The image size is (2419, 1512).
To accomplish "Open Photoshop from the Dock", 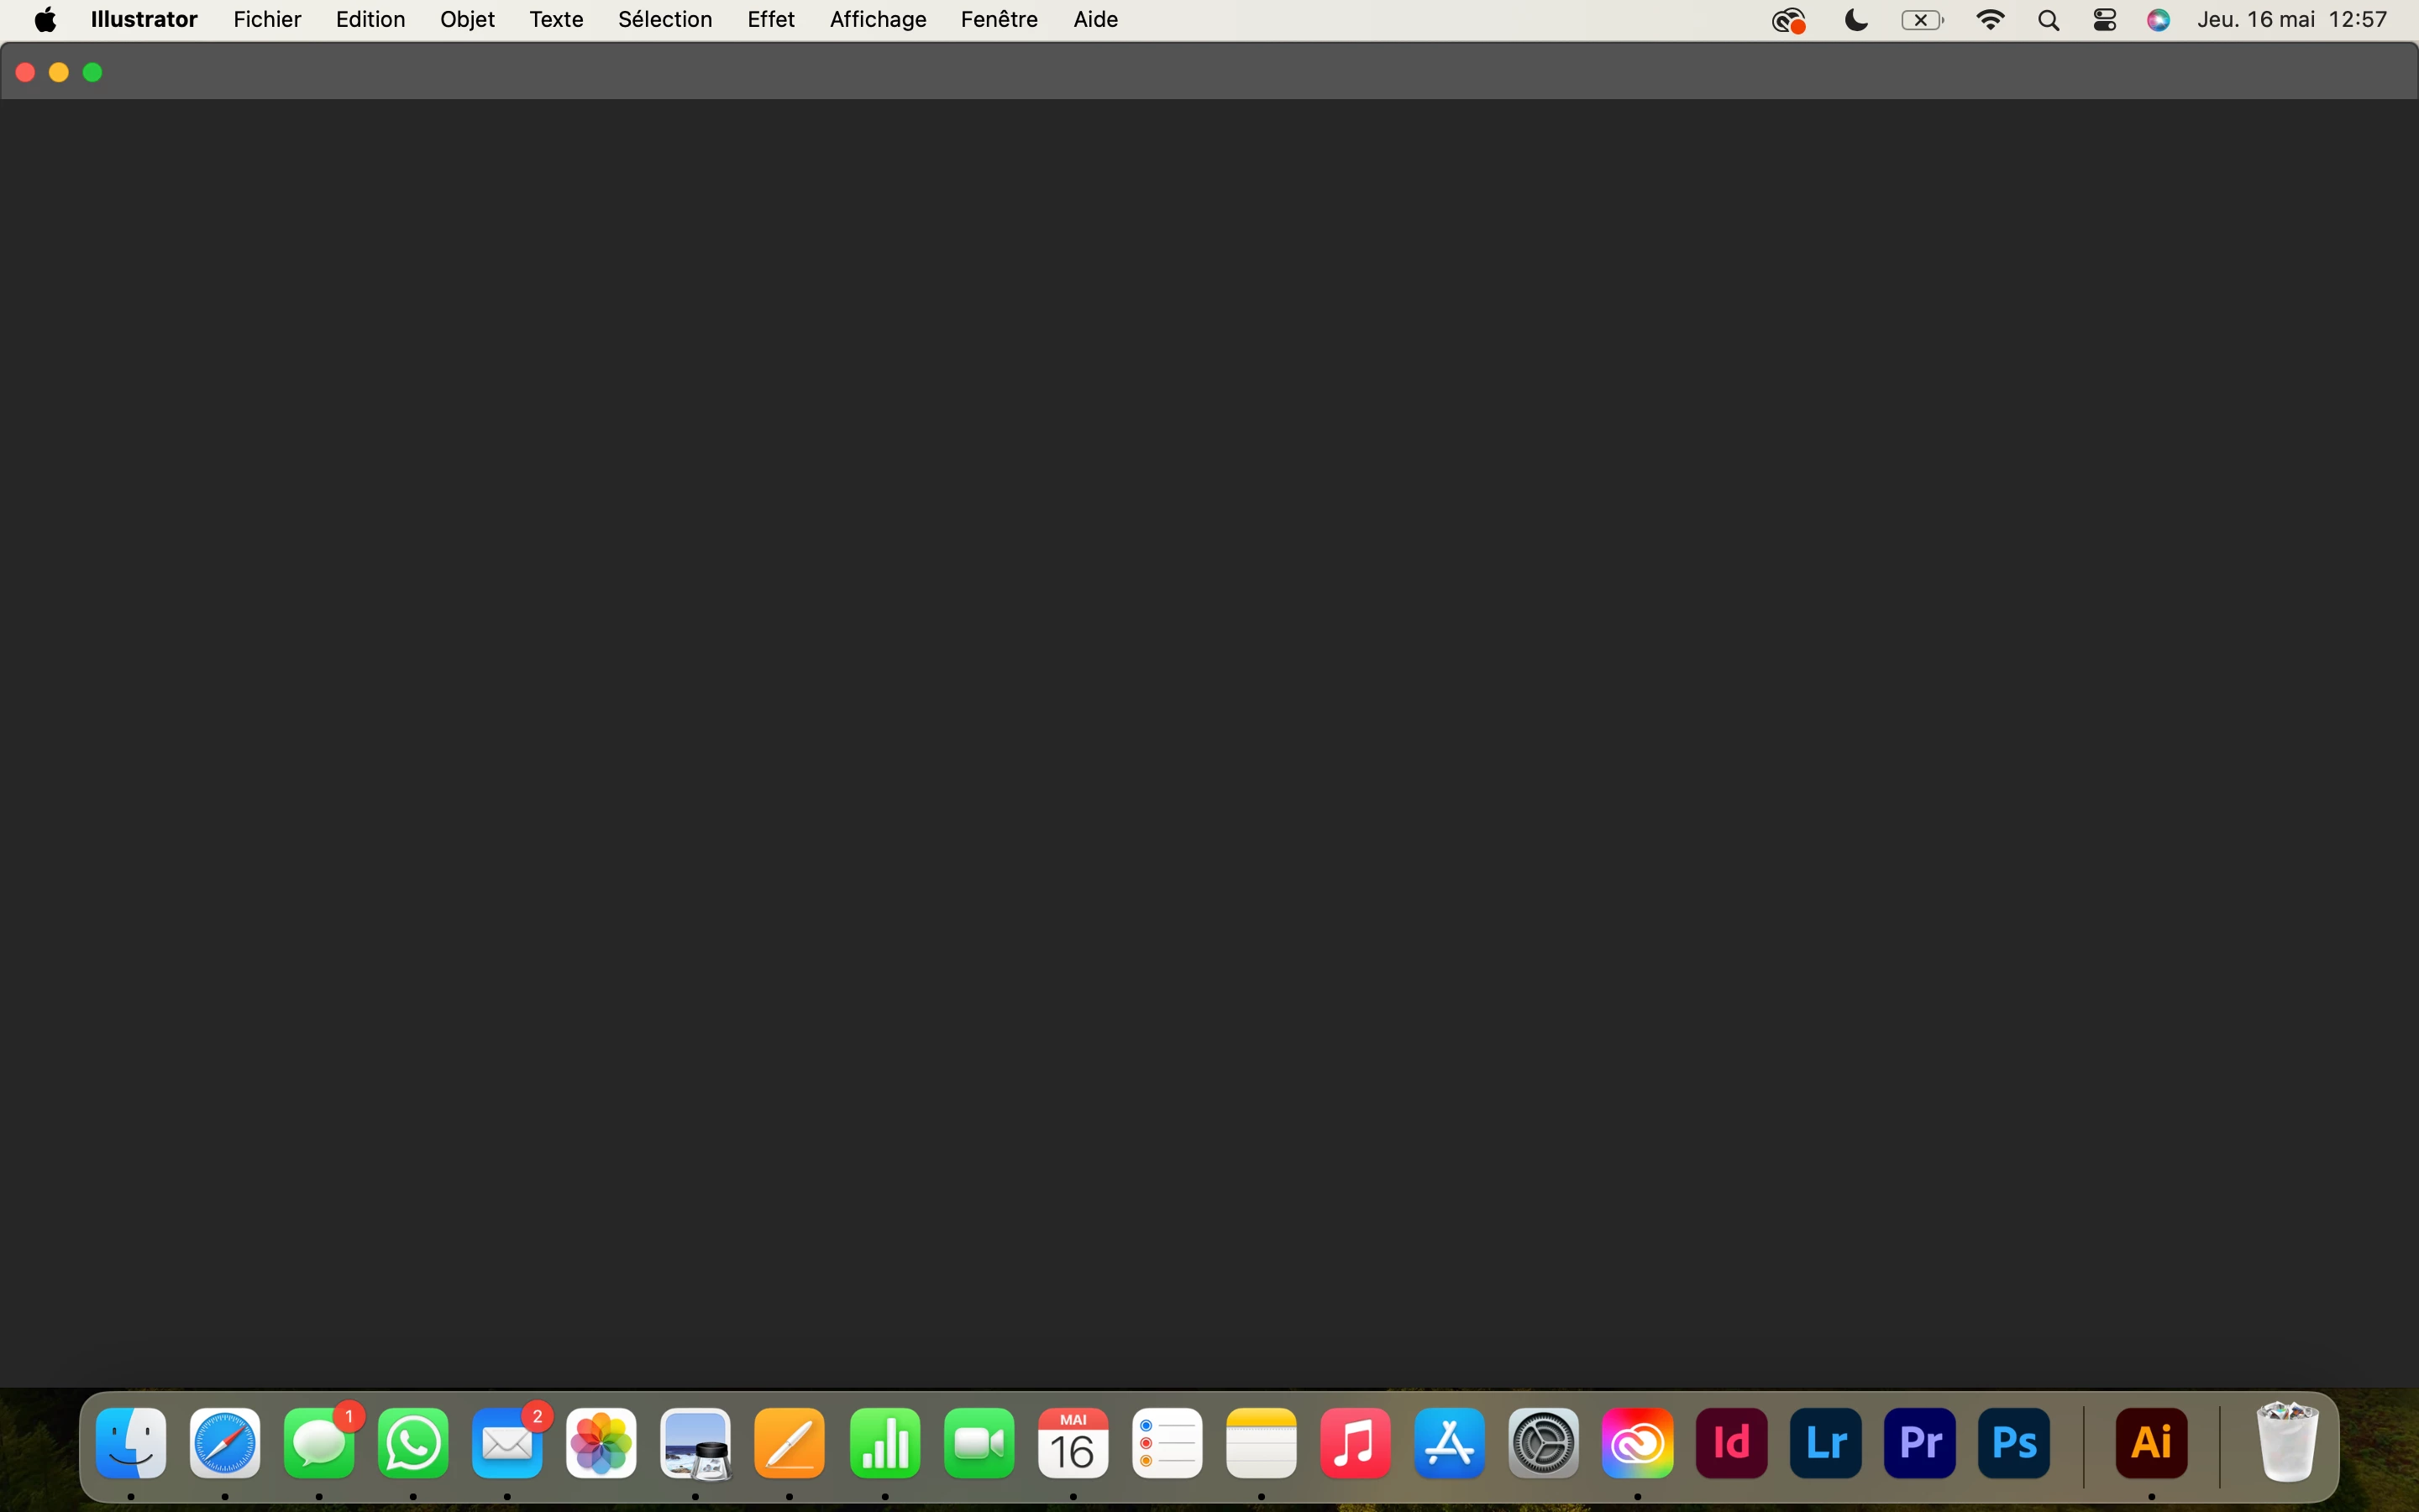I will click(2013, 1443).
